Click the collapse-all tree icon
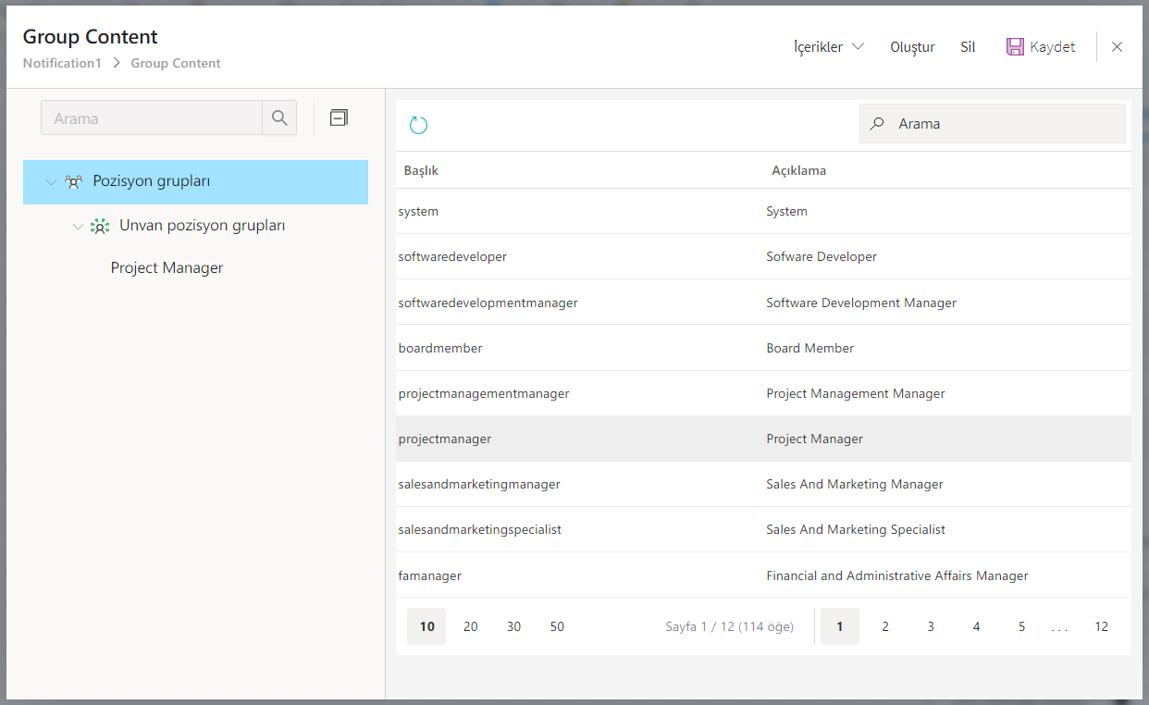This screenshot has width=1149, height=705. [340, 117]
